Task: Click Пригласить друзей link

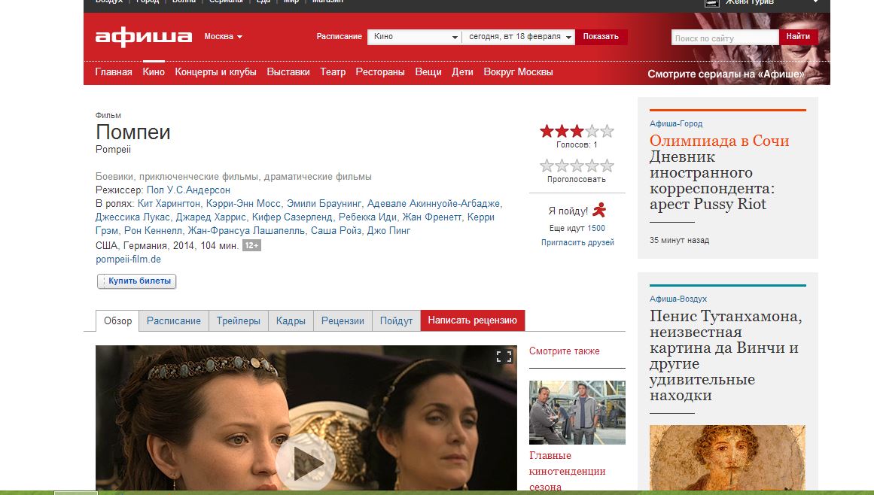Action: (x=577, y=242)
